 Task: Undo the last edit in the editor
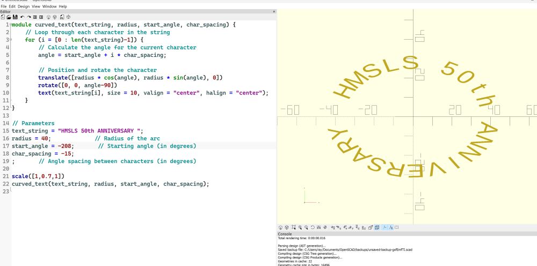click(23, 17)
